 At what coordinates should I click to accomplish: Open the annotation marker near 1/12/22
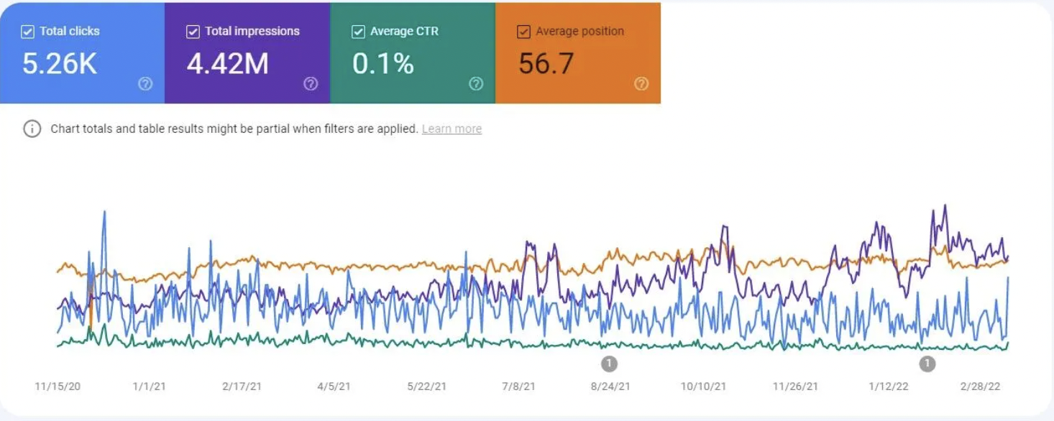click(927, 364)
